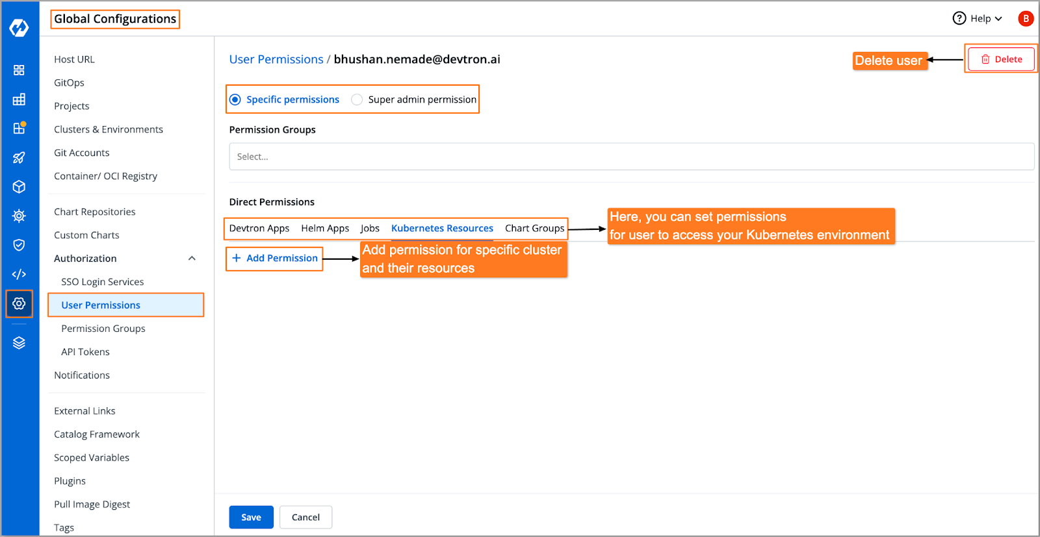
Task: Open API Tokens under Authorization
Action: click(85, 352)
